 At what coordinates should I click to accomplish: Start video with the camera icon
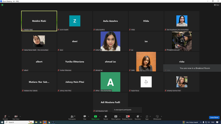16,117
